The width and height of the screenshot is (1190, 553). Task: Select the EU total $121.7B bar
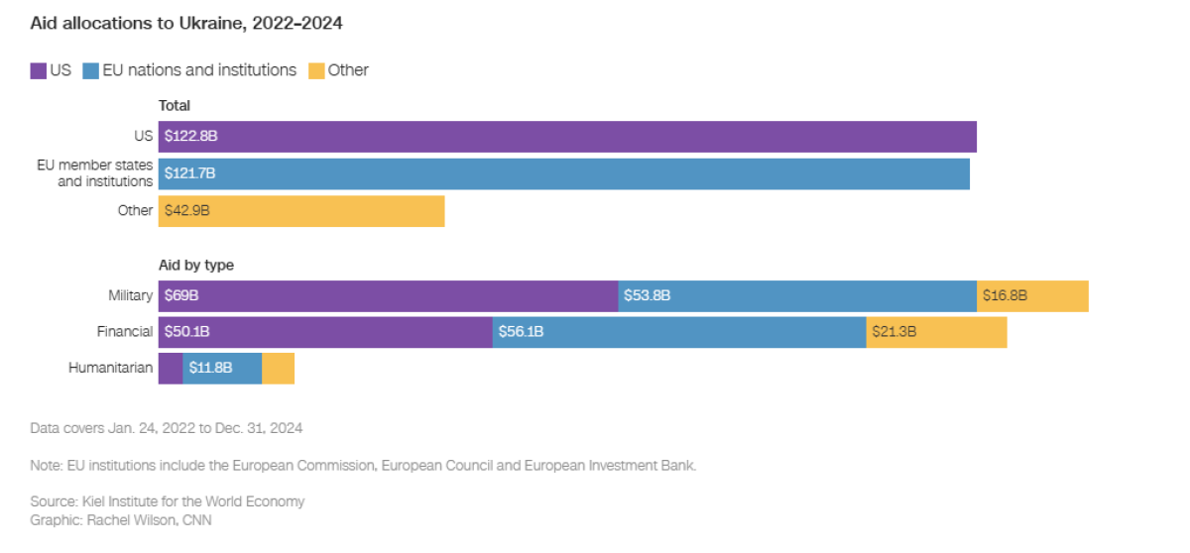tap(563, 173)
